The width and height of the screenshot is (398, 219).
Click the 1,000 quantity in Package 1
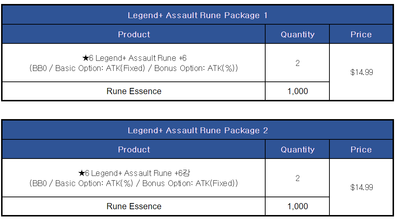point(298,91)
